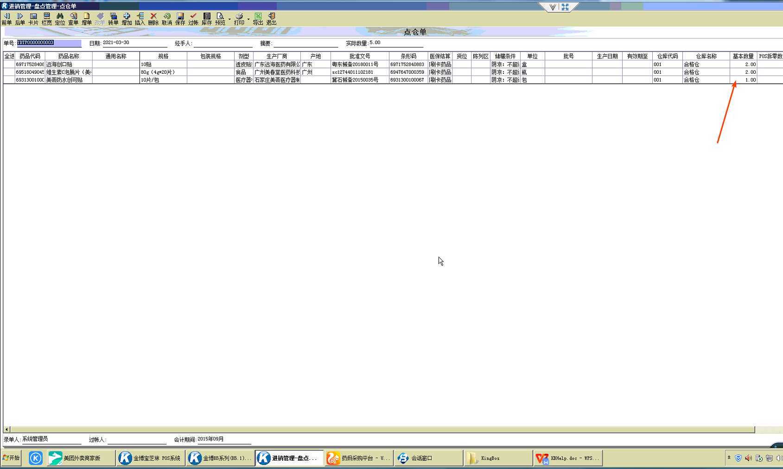Open the KingBos folder taskbar item
Screen dimensions: 783x469
click(x=498, y=458)
